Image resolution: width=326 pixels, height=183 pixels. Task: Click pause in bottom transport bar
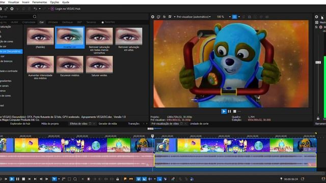pos(18,179)
